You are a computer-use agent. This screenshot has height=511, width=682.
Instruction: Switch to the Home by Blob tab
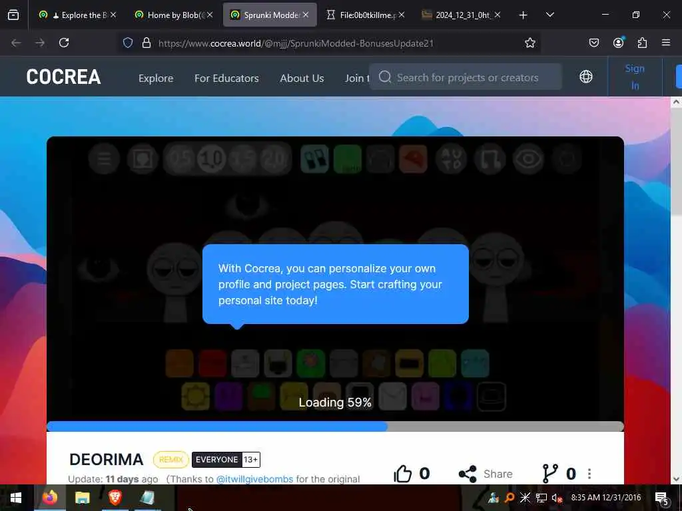click(x=174, y=15)
